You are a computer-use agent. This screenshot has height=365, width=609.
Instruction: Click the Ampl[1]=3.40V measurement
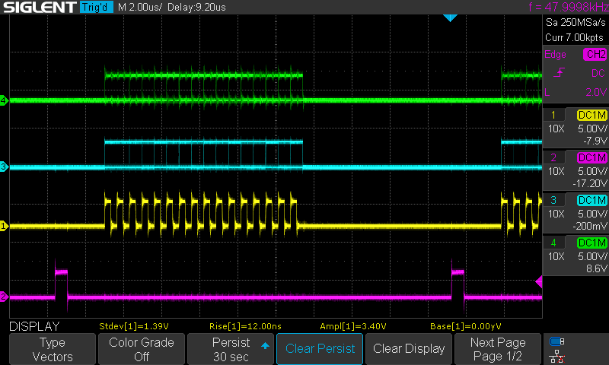tap(352, 326)
